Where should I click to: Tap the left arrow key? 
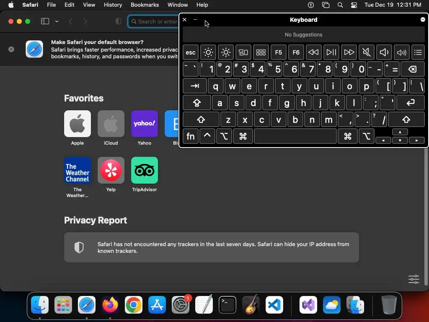pyautogui.click(x=383, y=140)
